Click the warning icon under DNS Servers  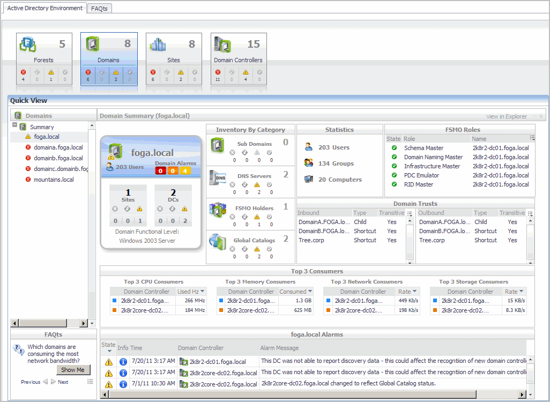point(257,185)
